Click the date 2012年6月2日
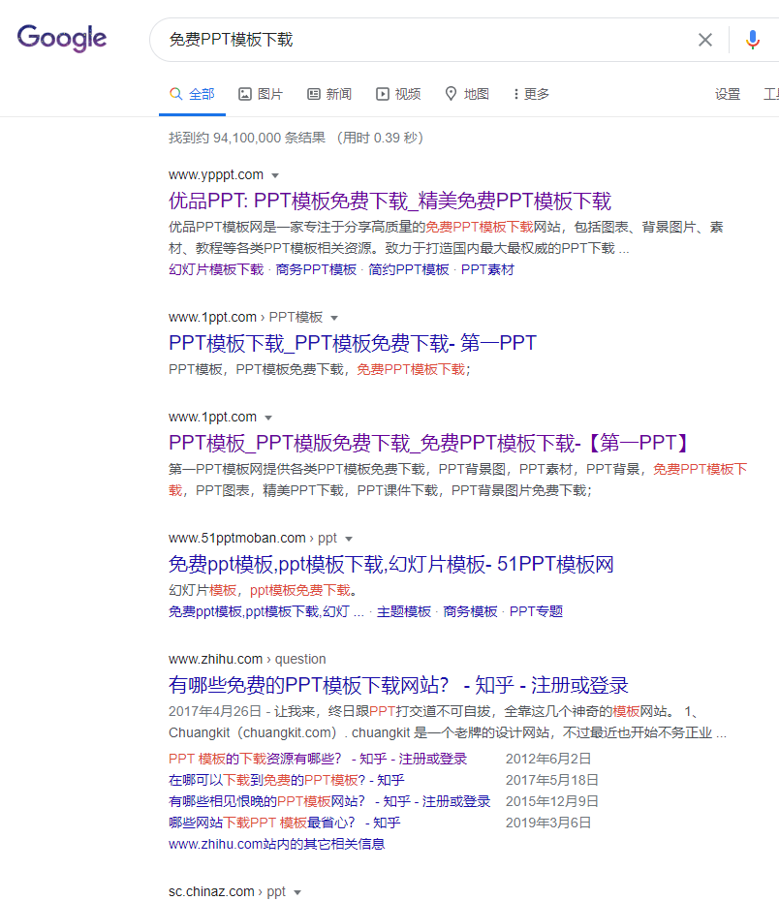Viewport: 779px width, 901px height. tap(548, 760)
